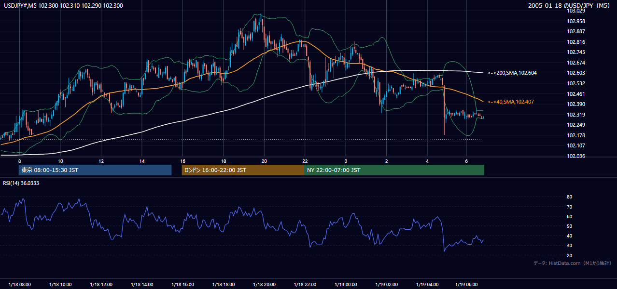Viewport: 617px width, 289px height.
Task: Click price axis value 102.603
Action: (576, 73)
